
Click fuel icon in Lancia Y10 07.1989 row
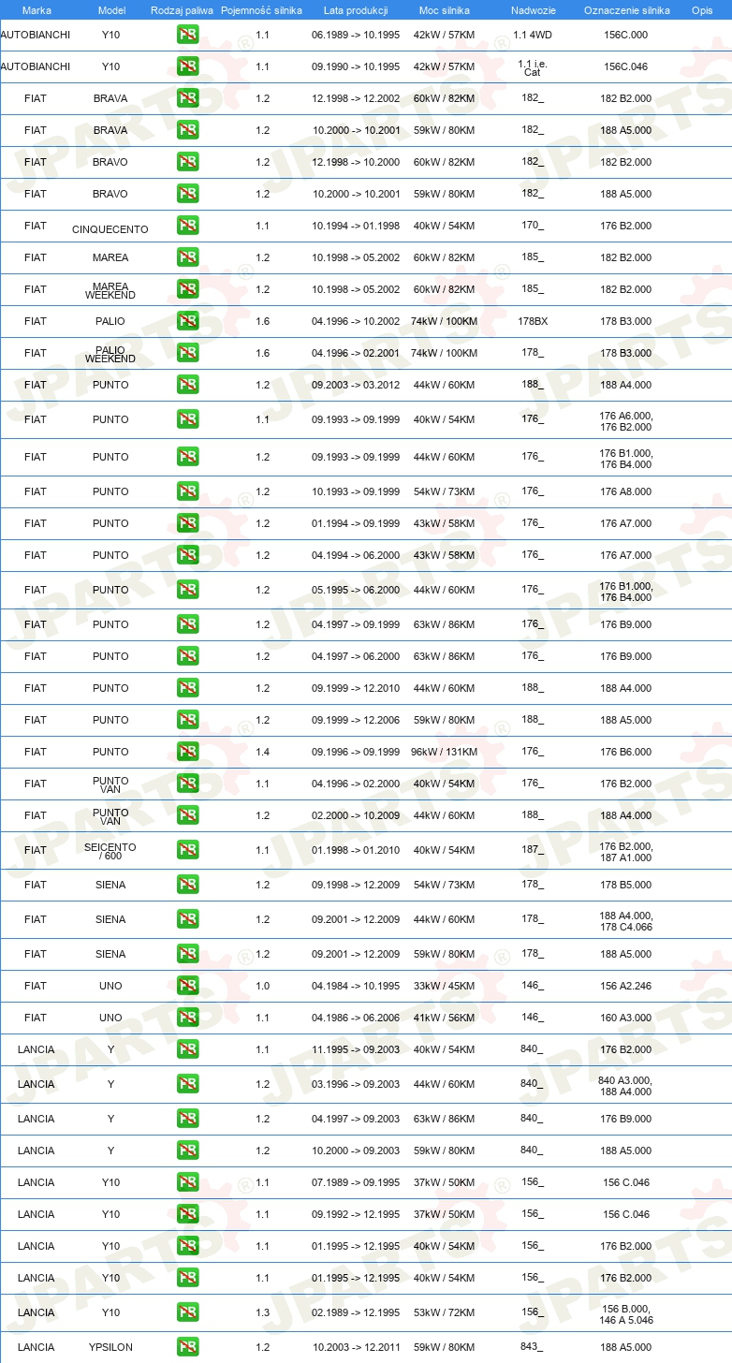187,1182
